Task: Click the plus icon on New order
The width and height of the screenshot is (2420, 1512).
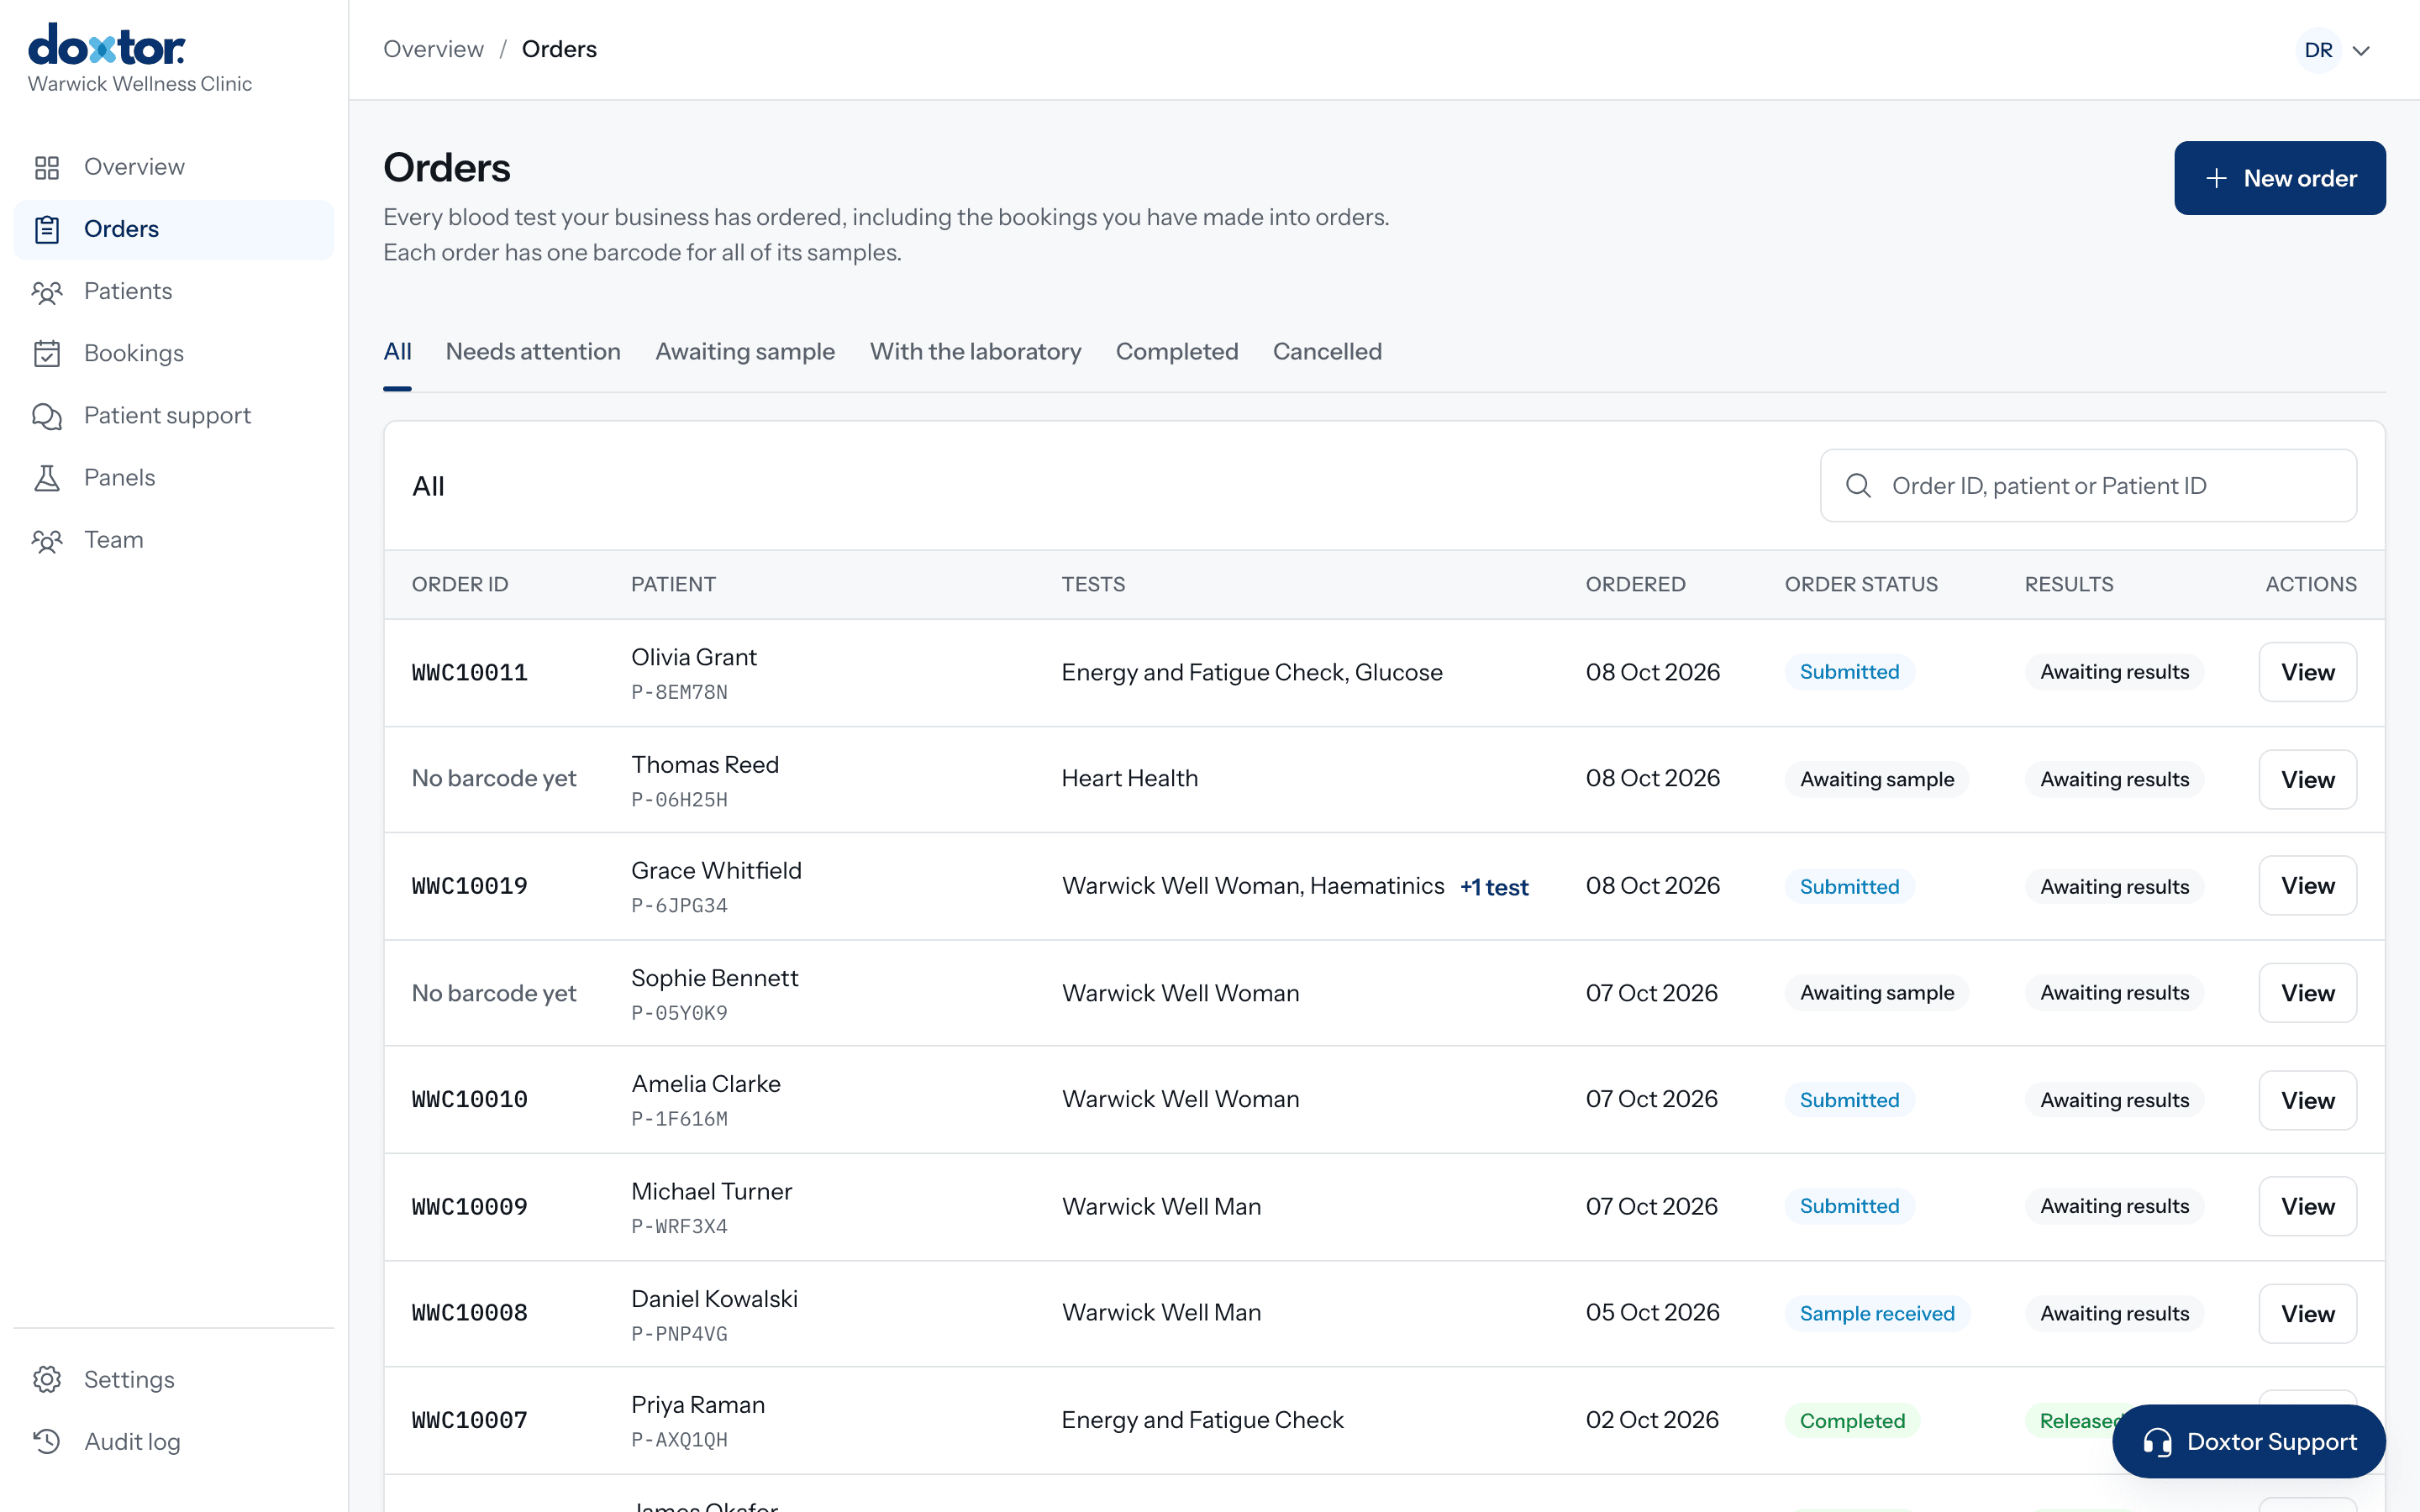Action: pyautogui.click(x=2216, y=178)
